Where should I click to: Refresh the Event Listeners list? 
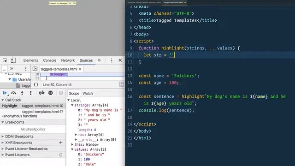pyautogui.click(x=61, y=155)
